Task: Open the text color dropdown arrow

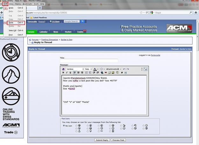Action: pos(98,69)
